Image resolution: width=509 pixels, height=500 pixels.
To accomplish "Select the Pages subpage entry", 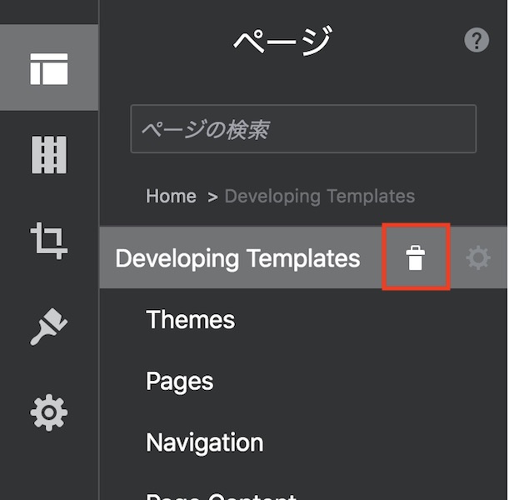I will click(179, 382).
